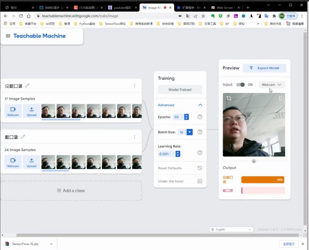This screenshot has width=309, height=250.
Task: Collapse the Advanced training section
Action: [x=200, y=105]
